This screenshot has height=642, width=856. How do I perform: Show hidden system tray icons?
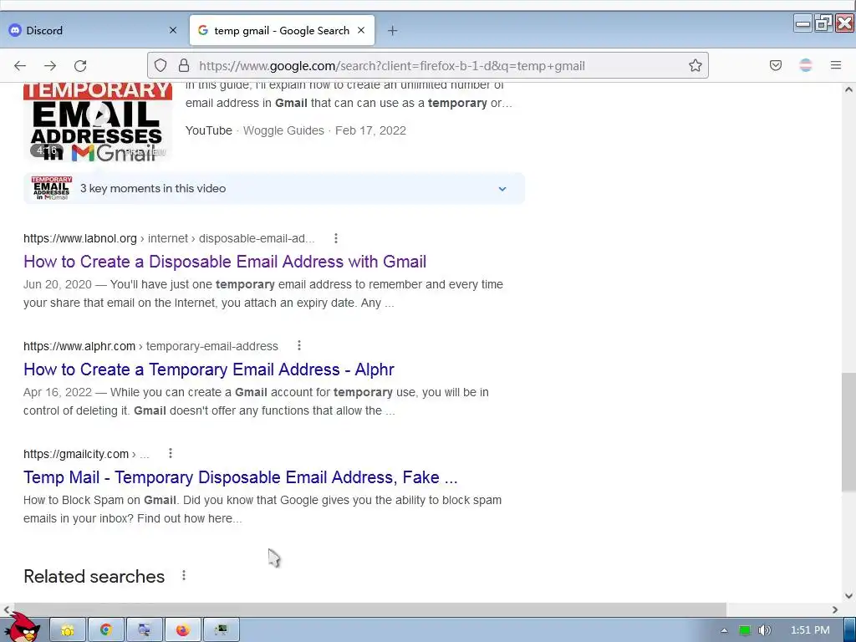[x=724, y=630]
